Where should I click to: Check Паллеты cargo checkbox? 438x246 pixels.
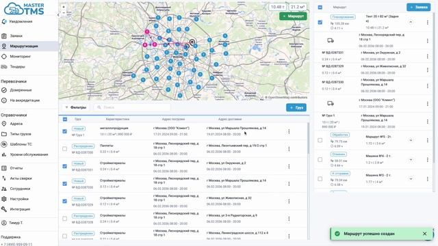[x=65, y=149]
